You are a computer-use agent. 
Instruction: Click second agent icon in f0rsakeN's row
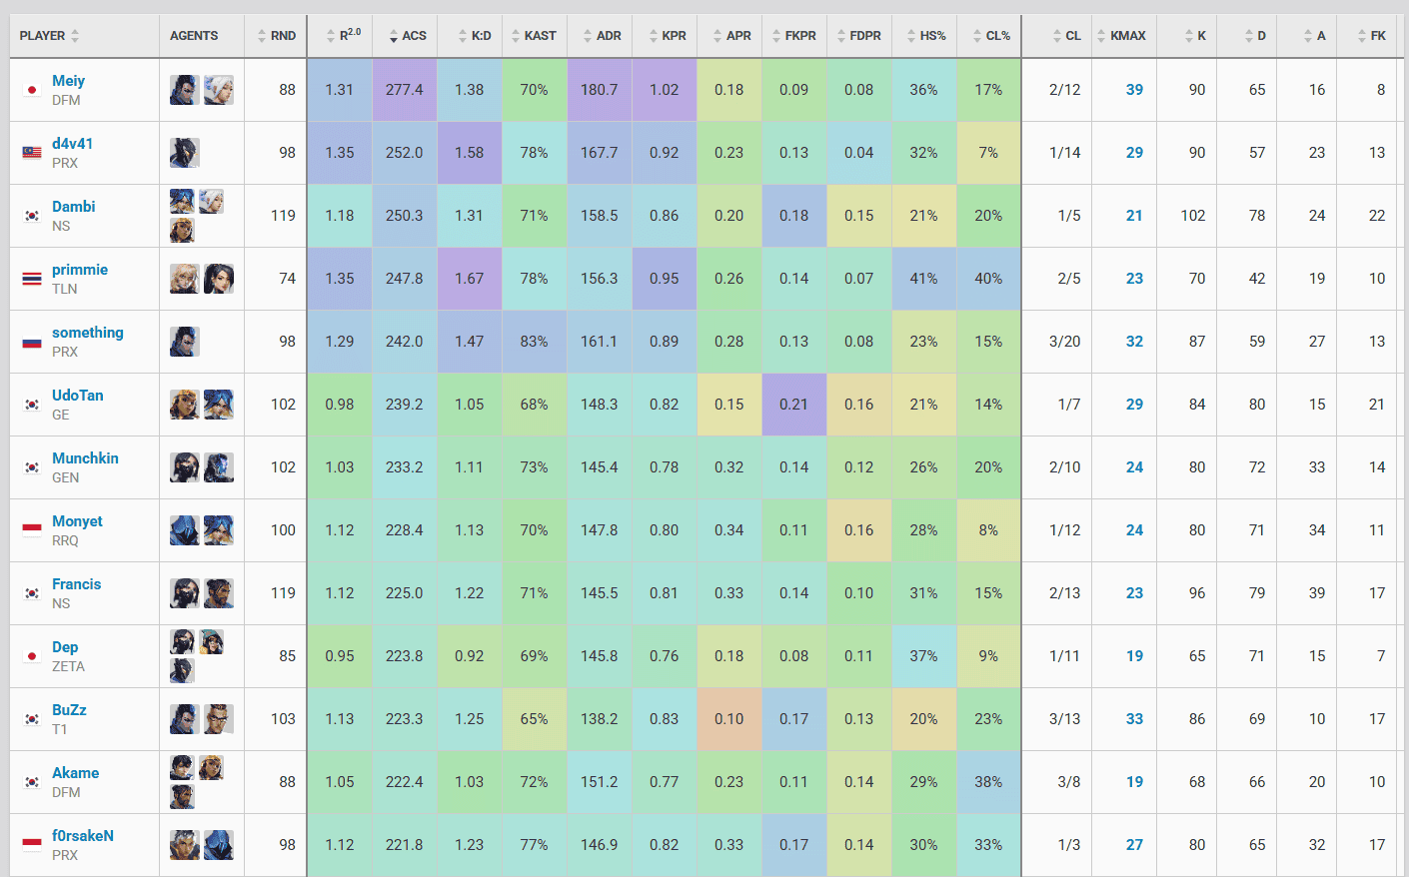[x=219, y=845]
